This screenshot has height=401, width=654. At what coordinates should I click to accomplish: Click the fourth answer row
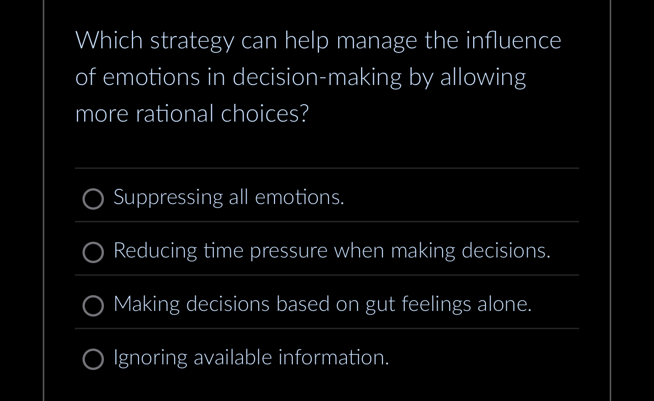[326, 358]
